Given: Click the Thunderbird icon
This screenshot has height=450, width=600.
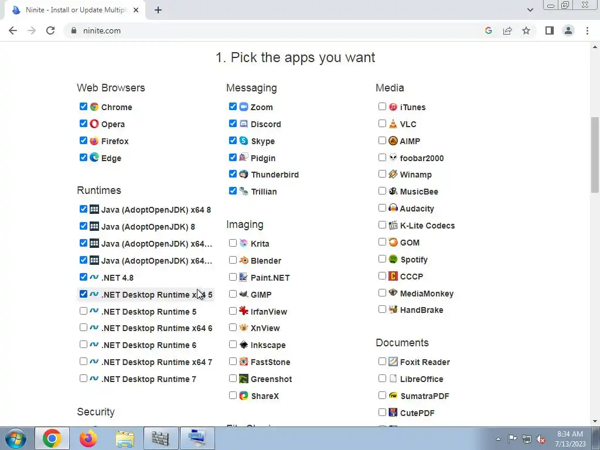Looking at the screenshot, I should click(x=244, y=174).
